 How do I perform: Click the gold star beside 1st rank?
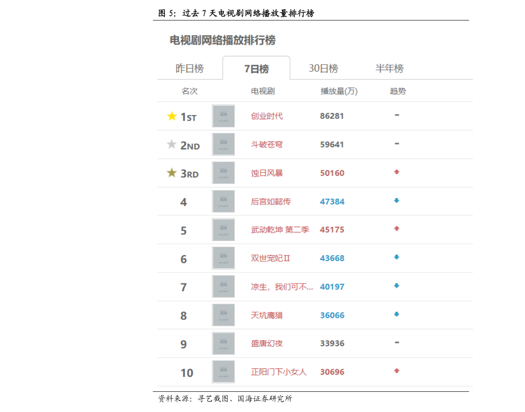coord(172,116)
